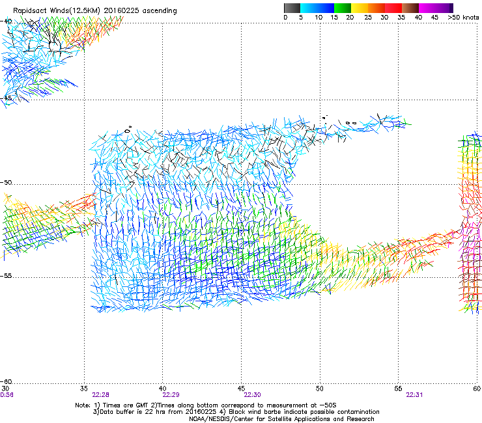Select the red 30-35 knots legend segment
This screenshot has height=423, width=482.
tap(393, 8)
